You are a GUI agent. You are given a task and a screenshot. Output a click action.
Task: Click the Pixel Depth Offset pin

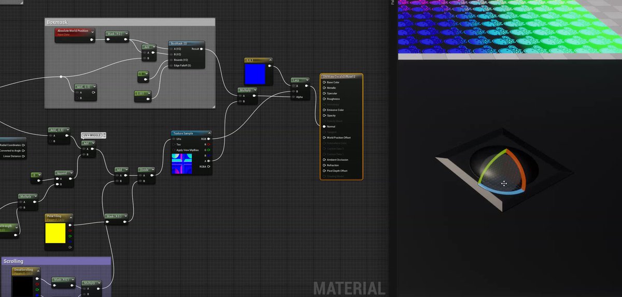[x=324, y=171]
